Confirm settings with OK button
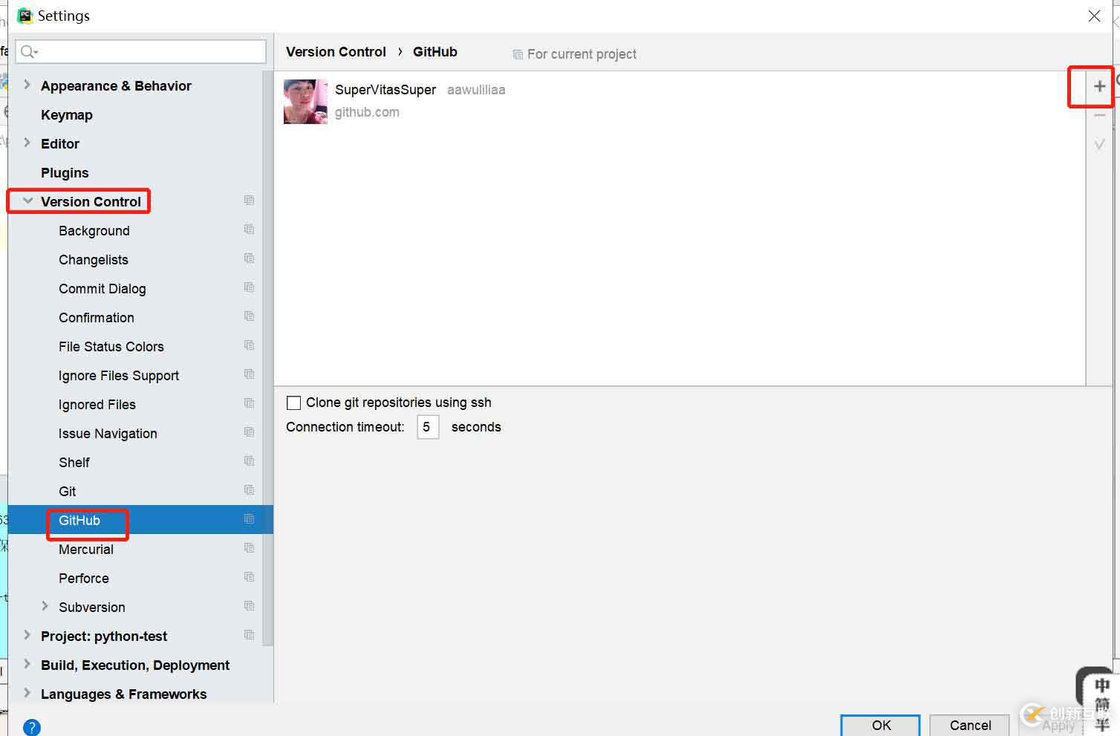The width and height of the screenshot is (1120, 736). (881, 726)
